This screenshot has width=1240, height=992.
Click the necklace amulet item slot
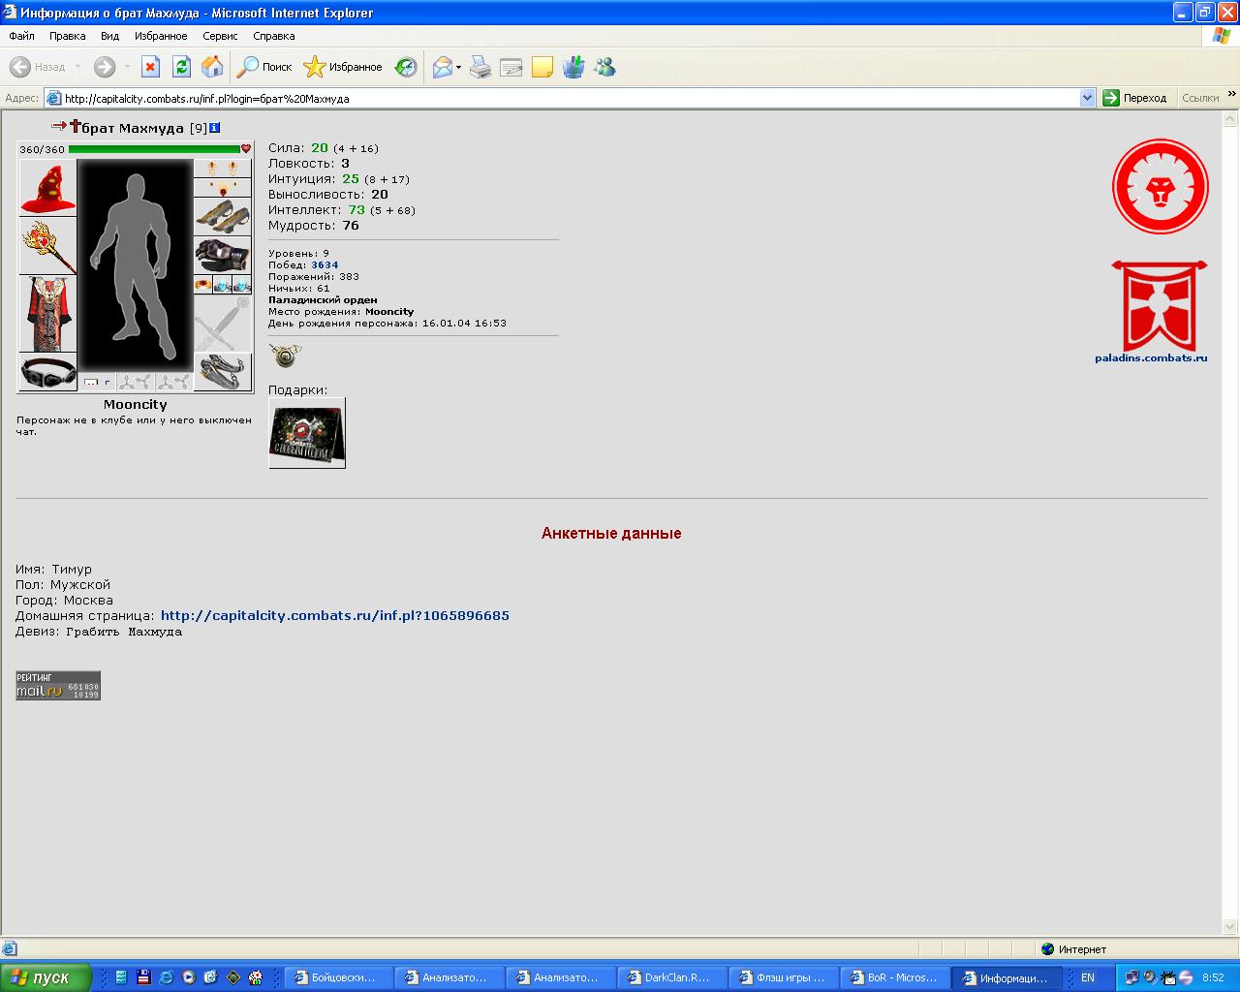222,188
